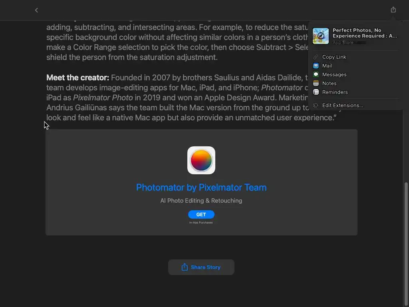Click the Copy Link chain icon

[x=316, y=57]
